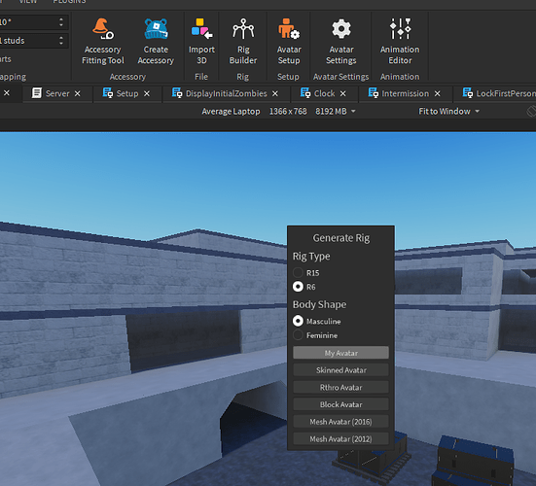Click the Rig Type heading
Image resolution: width=536 pixels, height=486 pixels.
311,257
